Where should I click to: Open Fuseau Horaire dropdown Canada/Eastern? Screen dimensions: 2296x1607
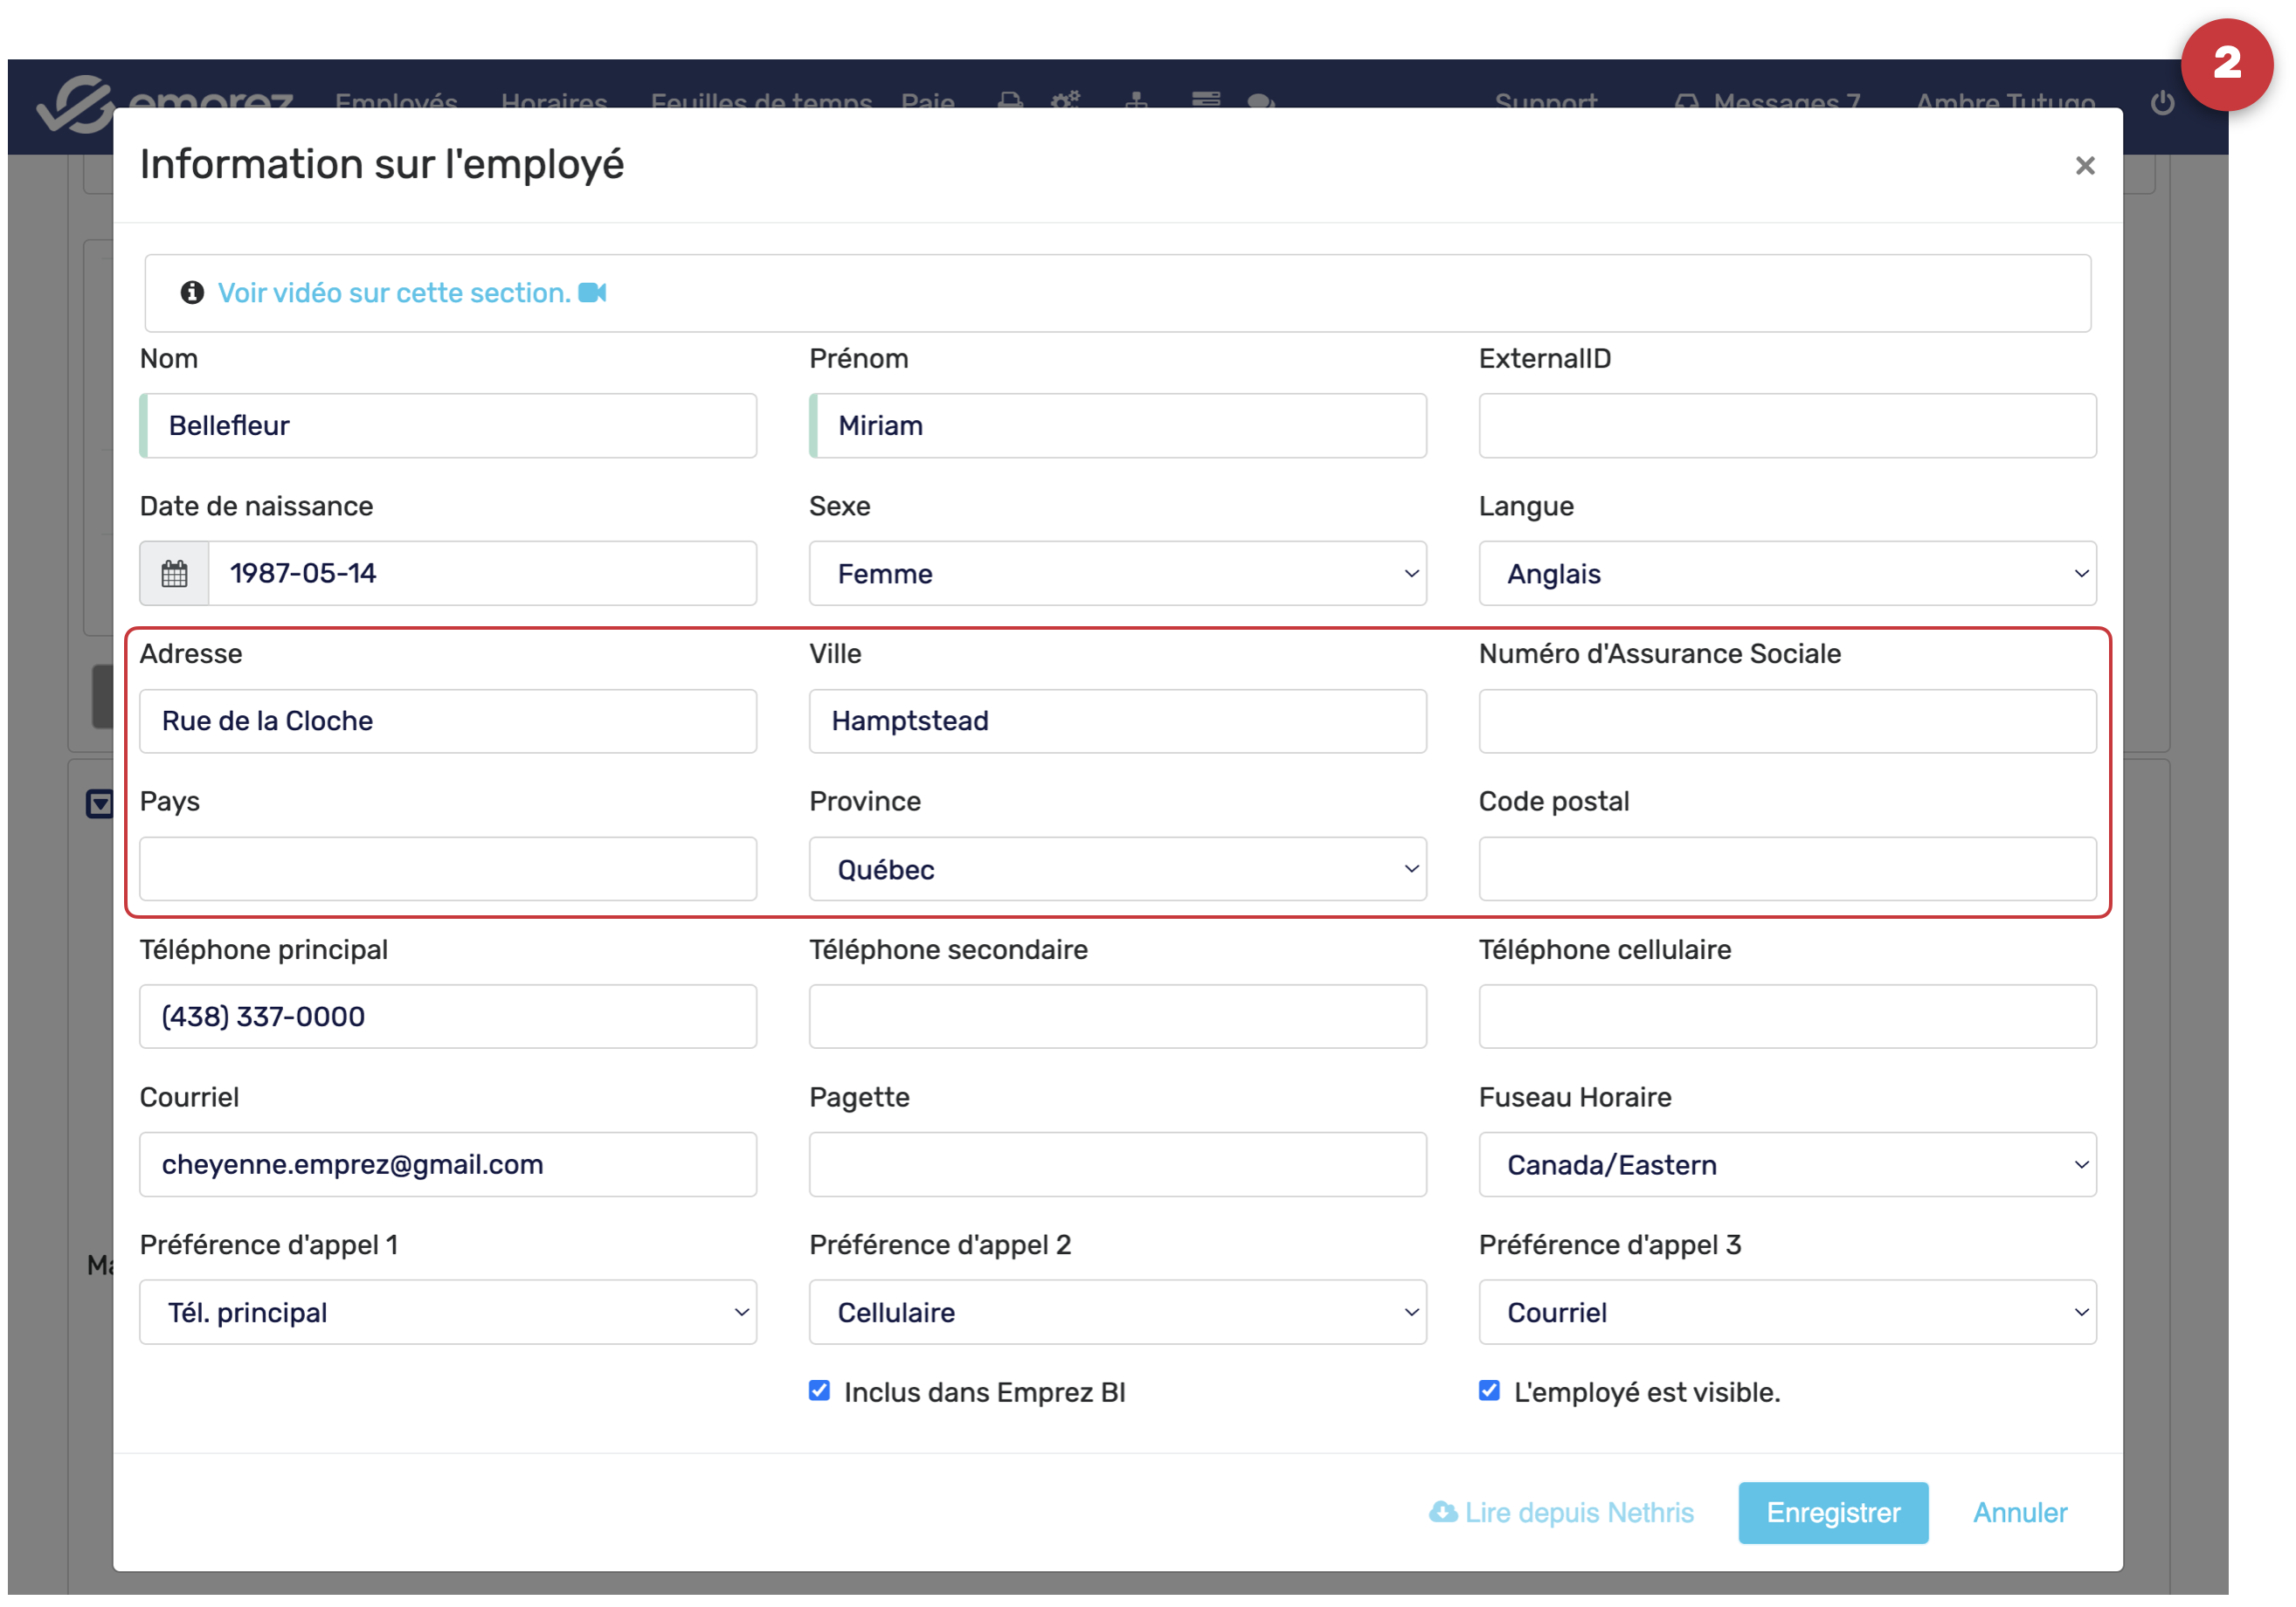(x=1786, y=1164)
